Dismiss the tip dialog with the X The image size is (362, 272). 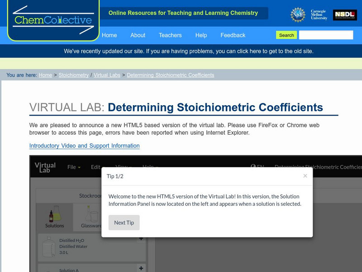click(305, 175)
